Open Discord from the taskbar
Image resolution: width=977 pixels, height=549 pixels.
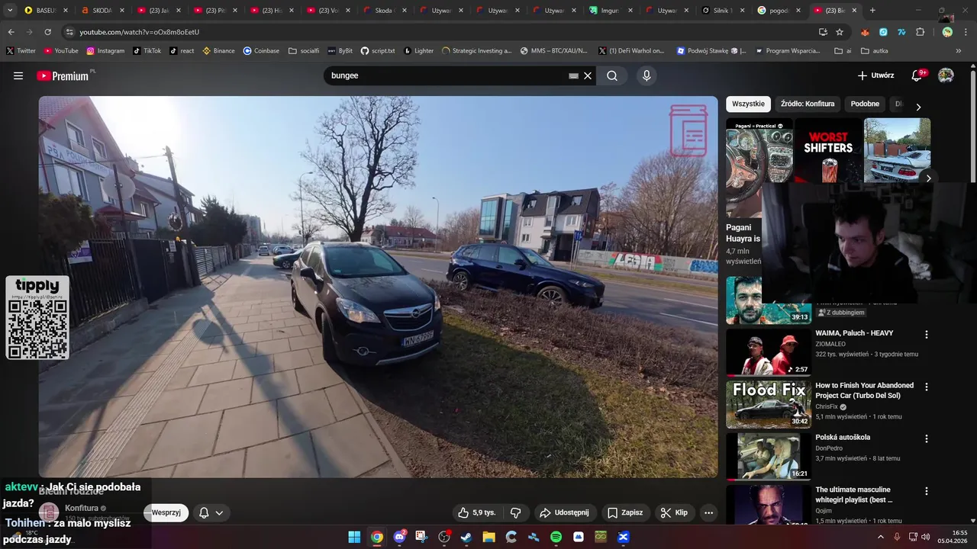399,537
